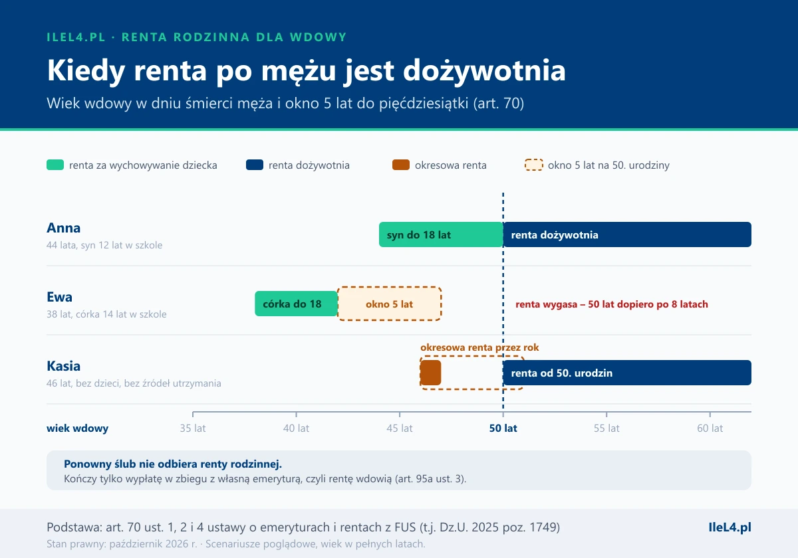The width and height of the screenshot is (798, 558).
Task: Click the headline 'Kiedy renta po mężu jest dożywotnia'
Action: (x=307, y=70)
